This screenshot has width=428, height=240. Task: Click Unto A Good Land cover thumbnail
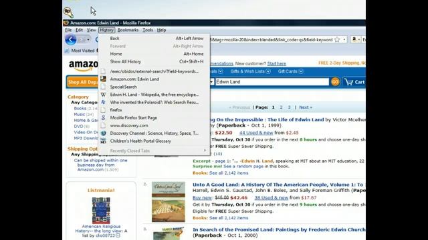tap(169, 202)
